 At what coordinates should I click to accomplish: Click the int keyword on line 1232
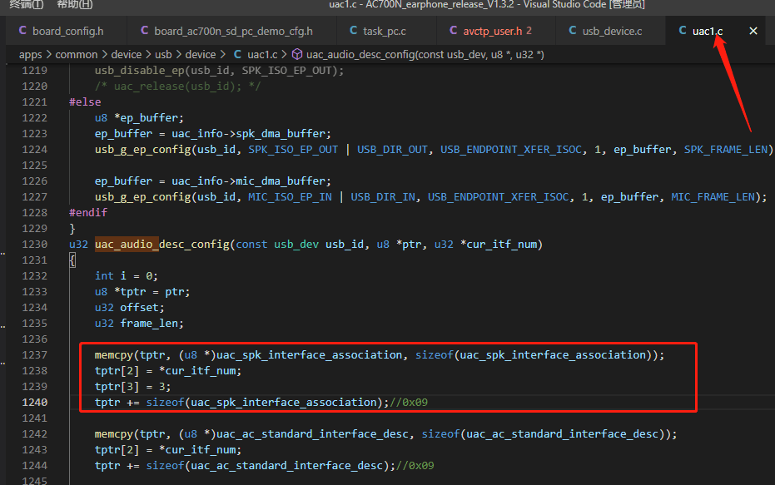point(104,275)
